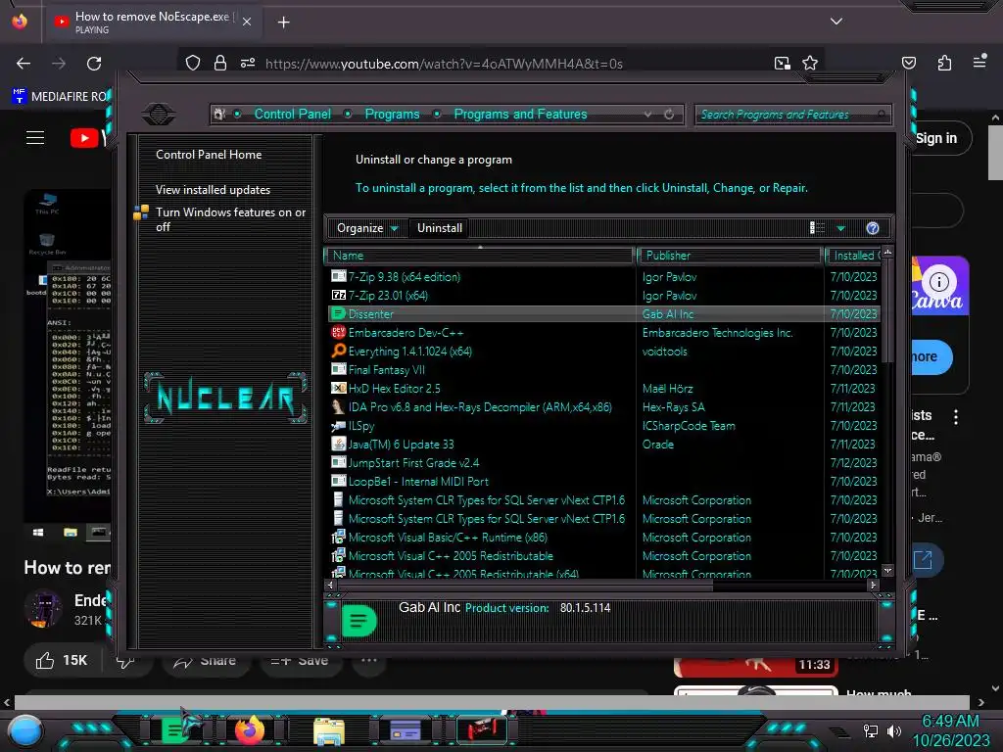The width and height of the screenshot is (1003, 752).
Task: Select 7-Zip 23.01 (x64)
Action: 603,296
